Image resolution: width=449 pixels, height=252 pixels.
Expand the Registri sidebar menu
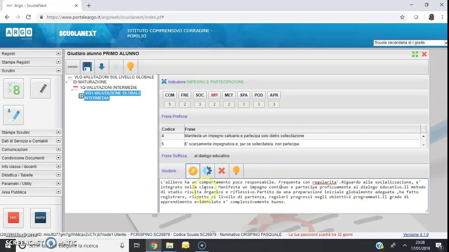tap(58, 54)
